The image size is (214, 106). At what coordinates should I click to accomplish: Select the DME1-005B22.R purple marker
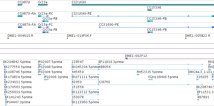pos(186,38)
